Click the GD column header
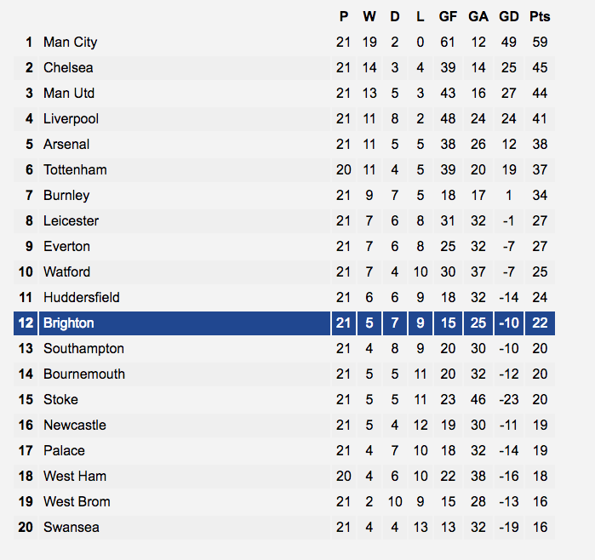595x560 pixels. [508, 17]
